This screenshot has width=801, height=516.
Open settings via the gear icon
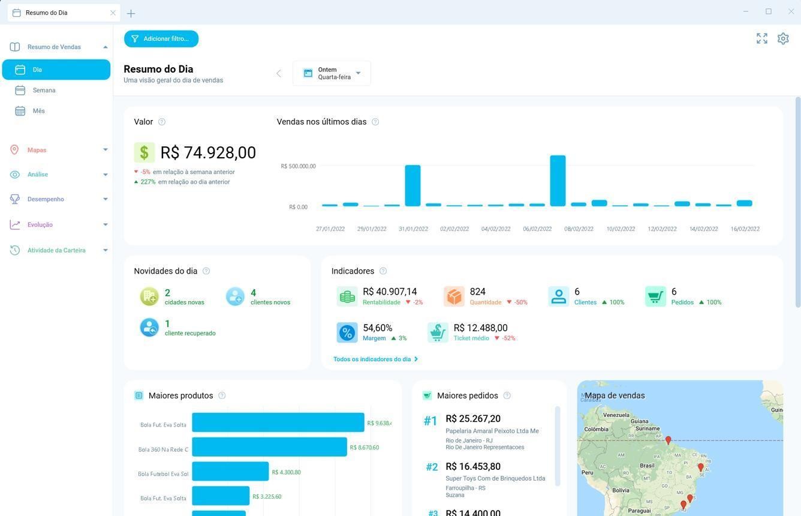point(783,38)
